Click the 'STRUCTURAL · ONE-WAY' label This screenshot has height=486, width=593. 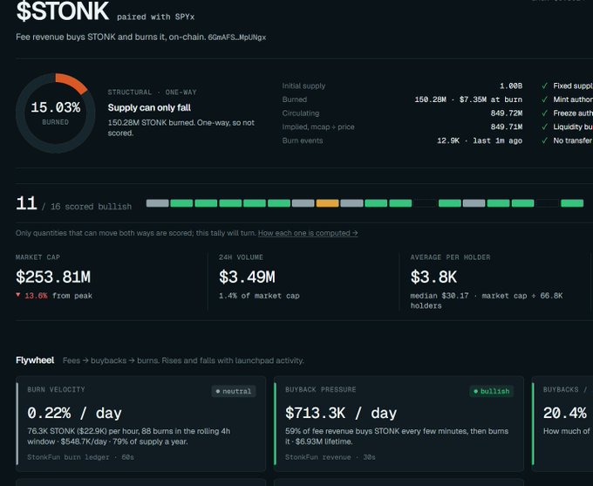[152, 92]
